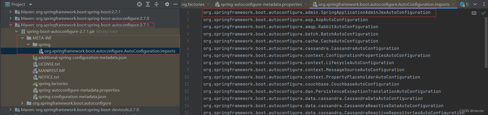This screenshot has height=115, width=488.
Task: Click line 1 SpringApplicationAdminJmxAutoConfiguration entry
Action: 317,13
